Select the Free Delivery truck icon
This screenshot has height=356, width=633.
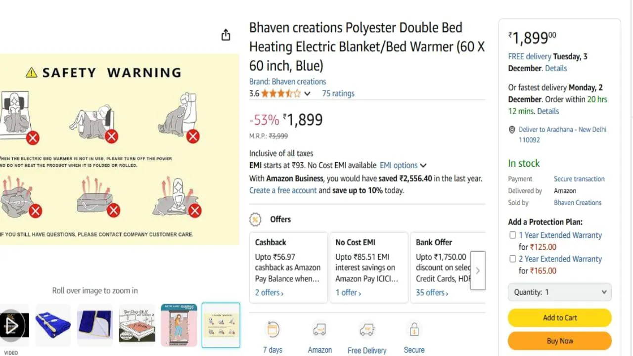point(367,329)
